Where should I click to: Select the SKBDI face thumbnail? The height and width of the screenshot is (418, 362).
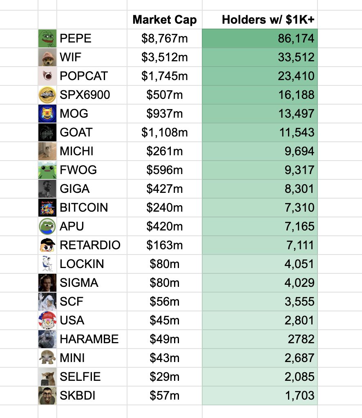click(47, 396)
